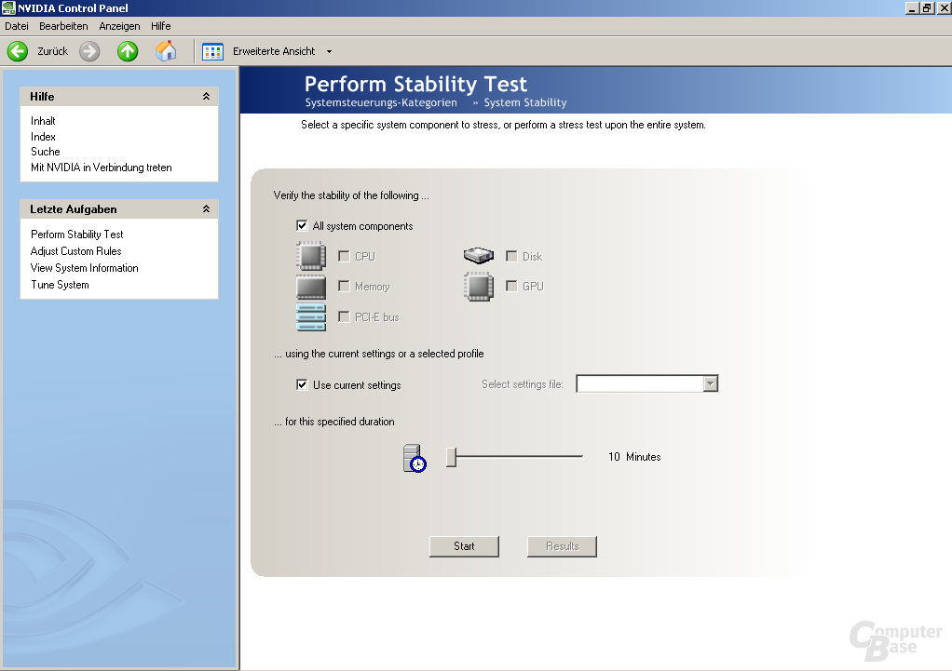Open the Anzeigen menu

119,26
